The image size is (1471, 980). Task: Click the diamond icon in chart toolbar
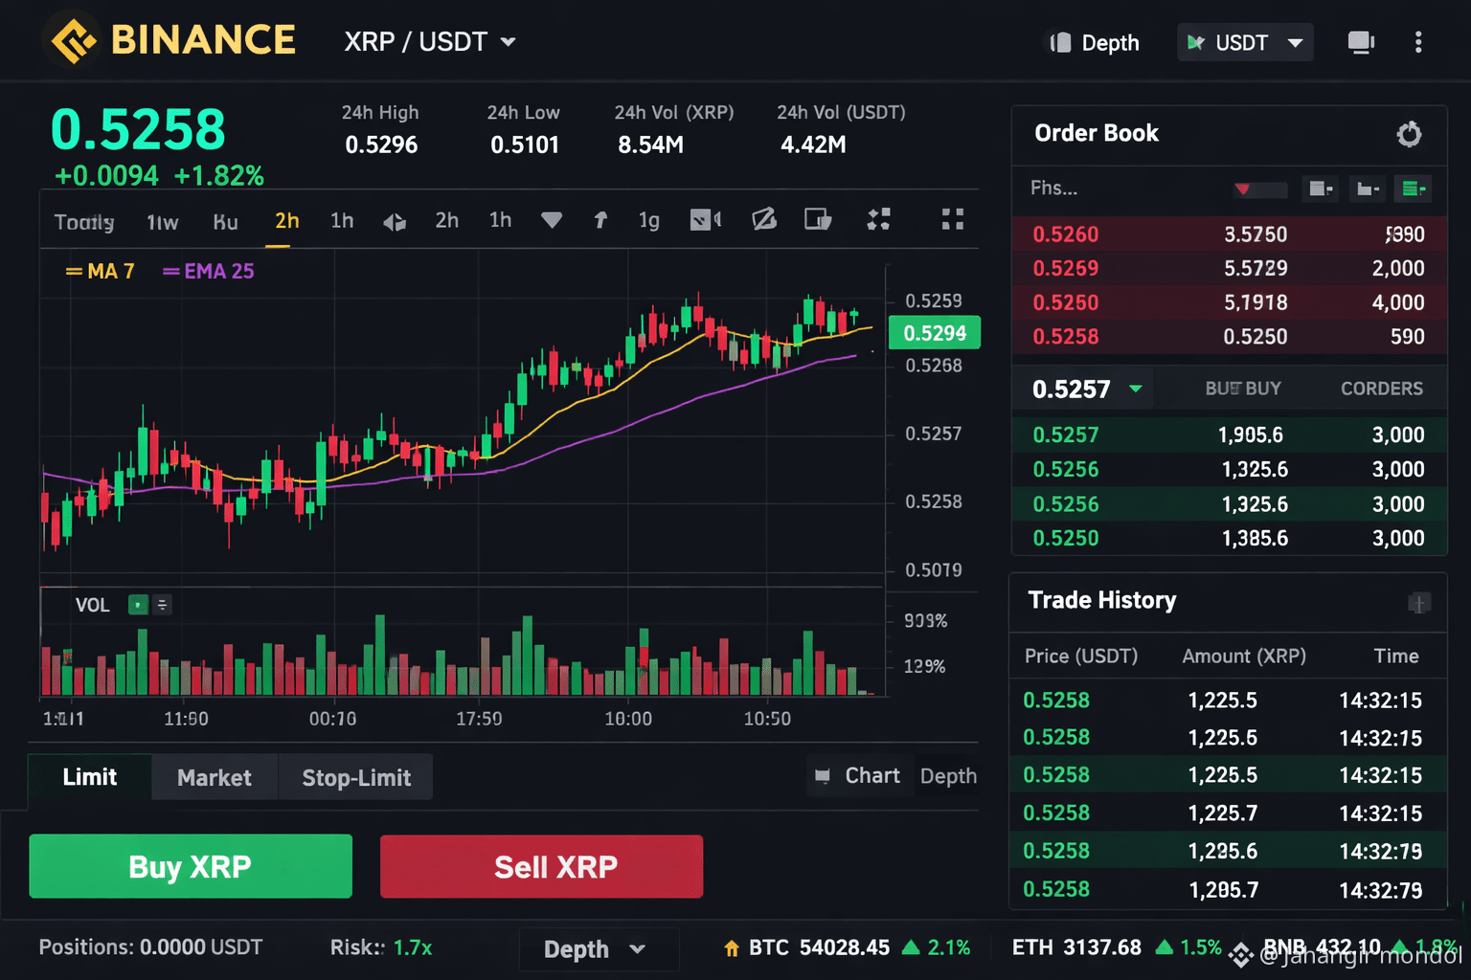552,220
